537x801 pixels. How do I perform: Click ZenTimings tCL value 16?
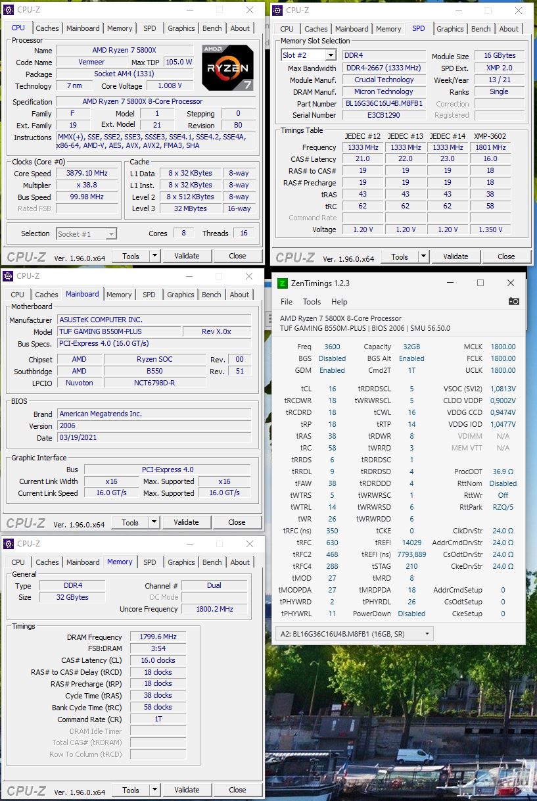tap(332, 389)
